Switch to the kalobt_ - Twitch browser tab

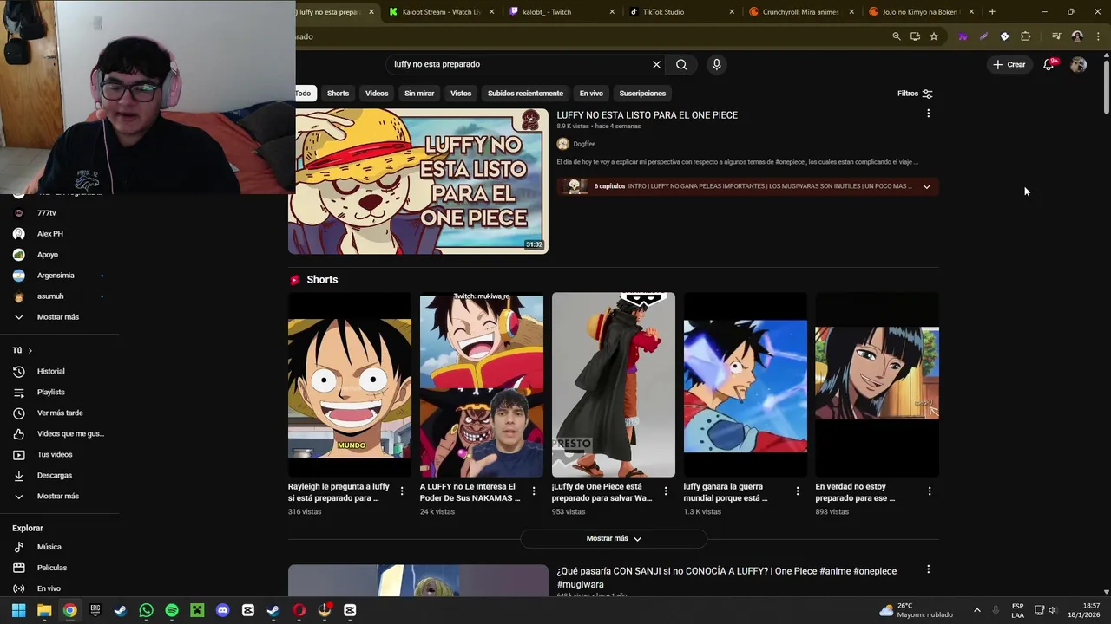562,12
